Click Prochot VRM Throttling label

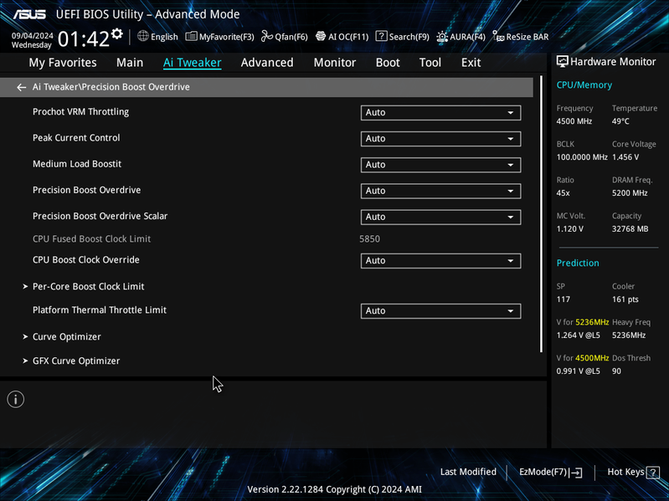click(80, 111)
